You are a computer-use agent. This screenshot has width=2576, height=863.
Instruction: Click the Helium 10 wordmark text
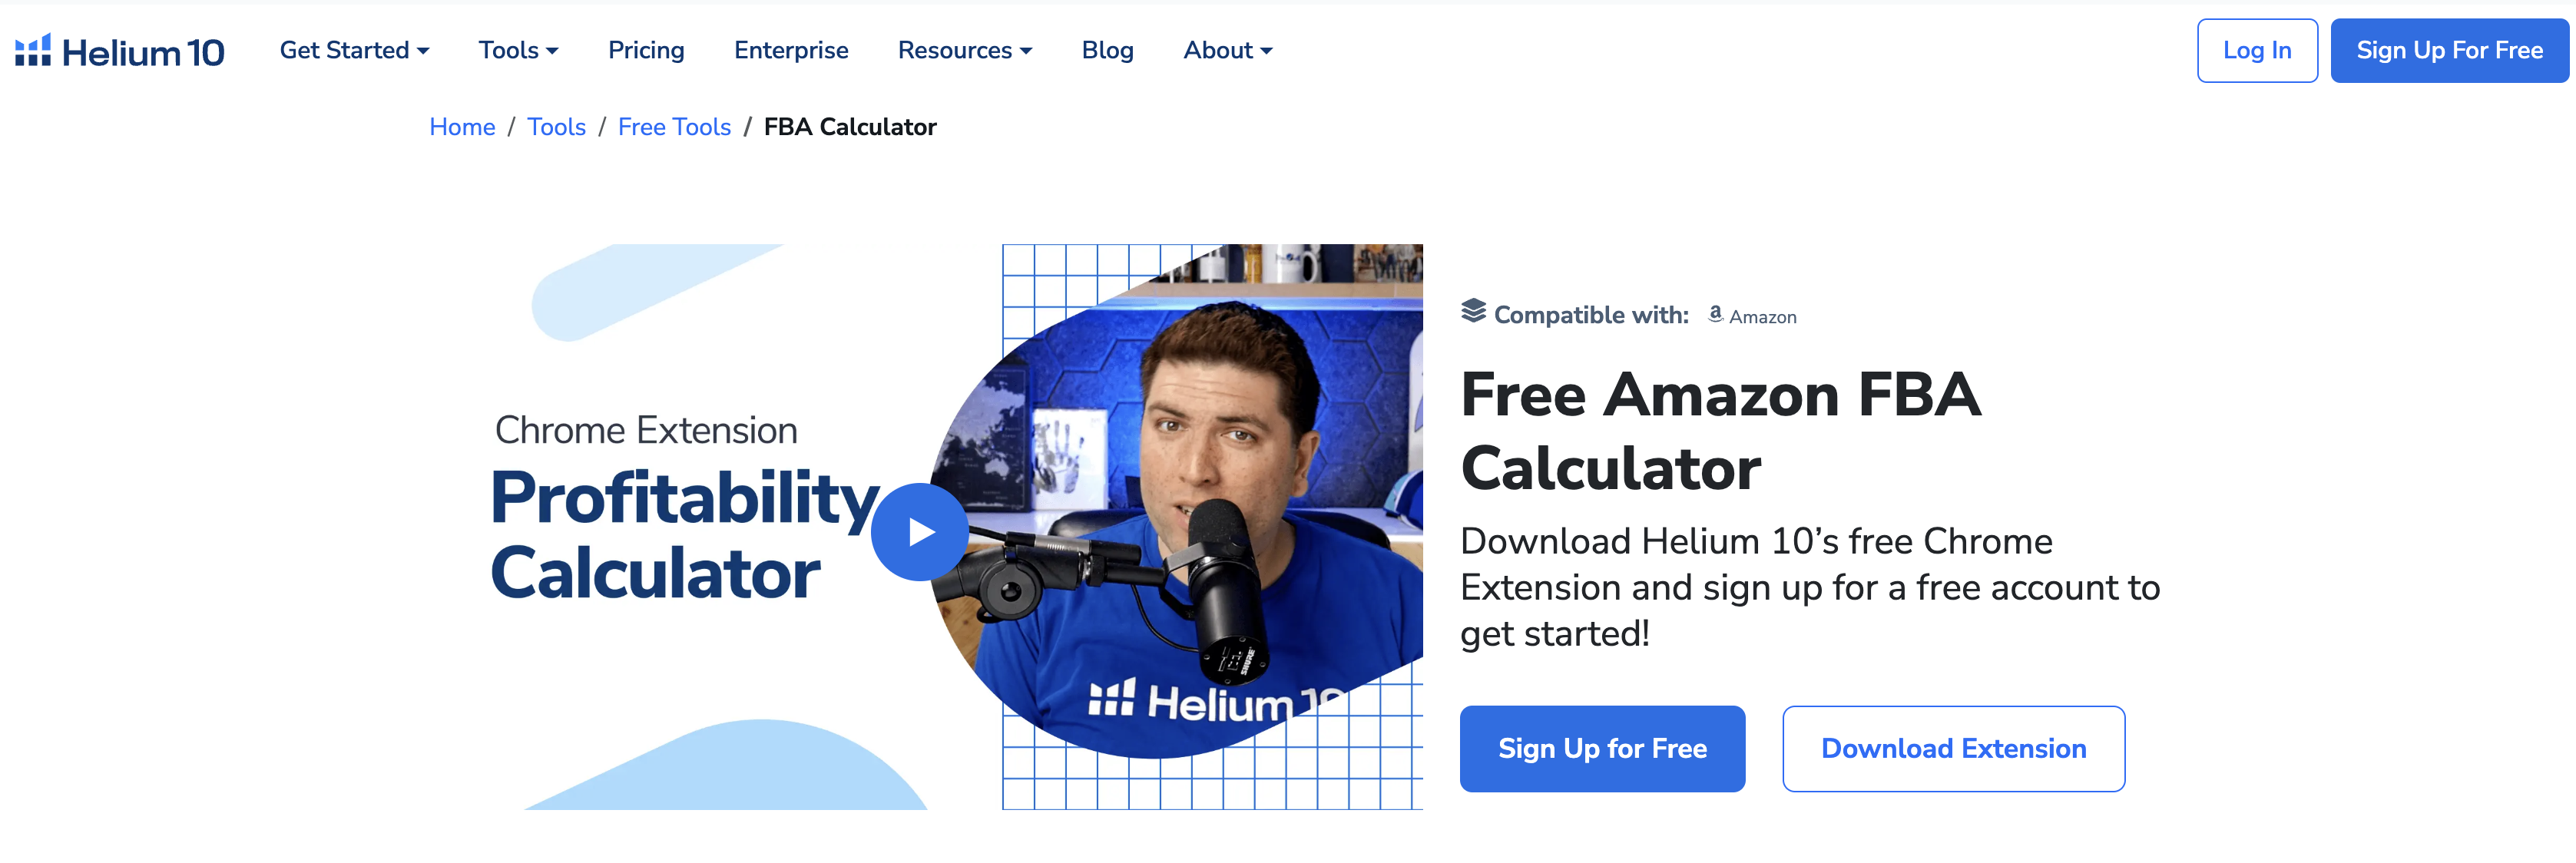(x=143, y=52)
